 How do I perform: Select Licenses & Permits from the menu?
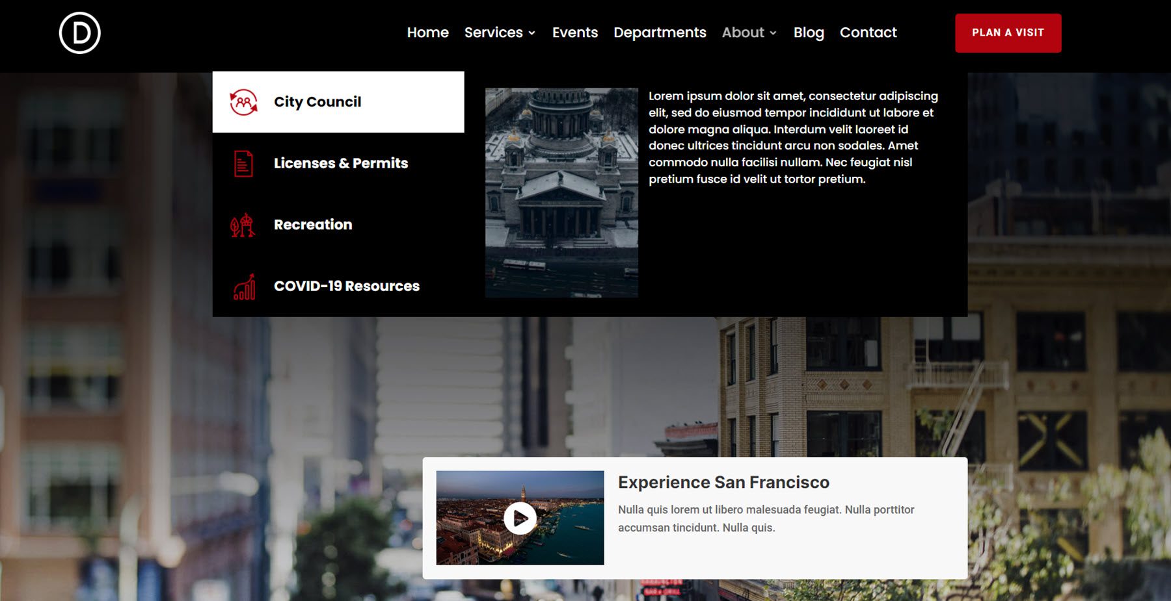point(341,164)
